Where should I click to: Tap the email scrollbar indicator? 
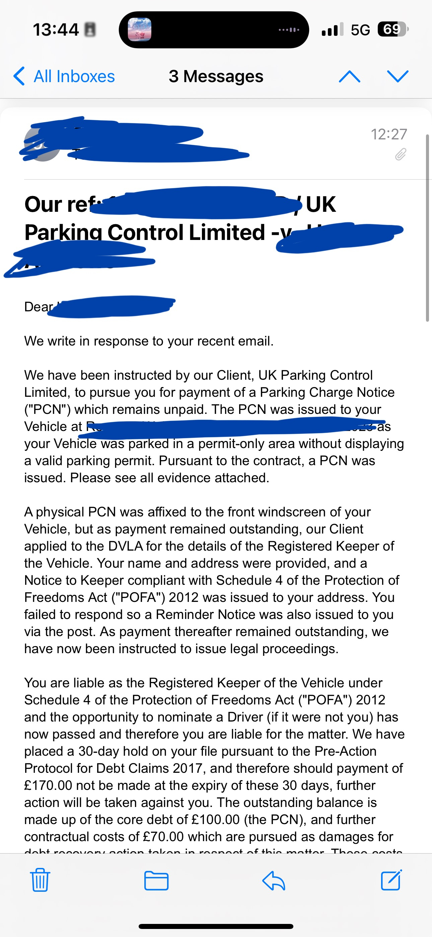click(428, 228)
